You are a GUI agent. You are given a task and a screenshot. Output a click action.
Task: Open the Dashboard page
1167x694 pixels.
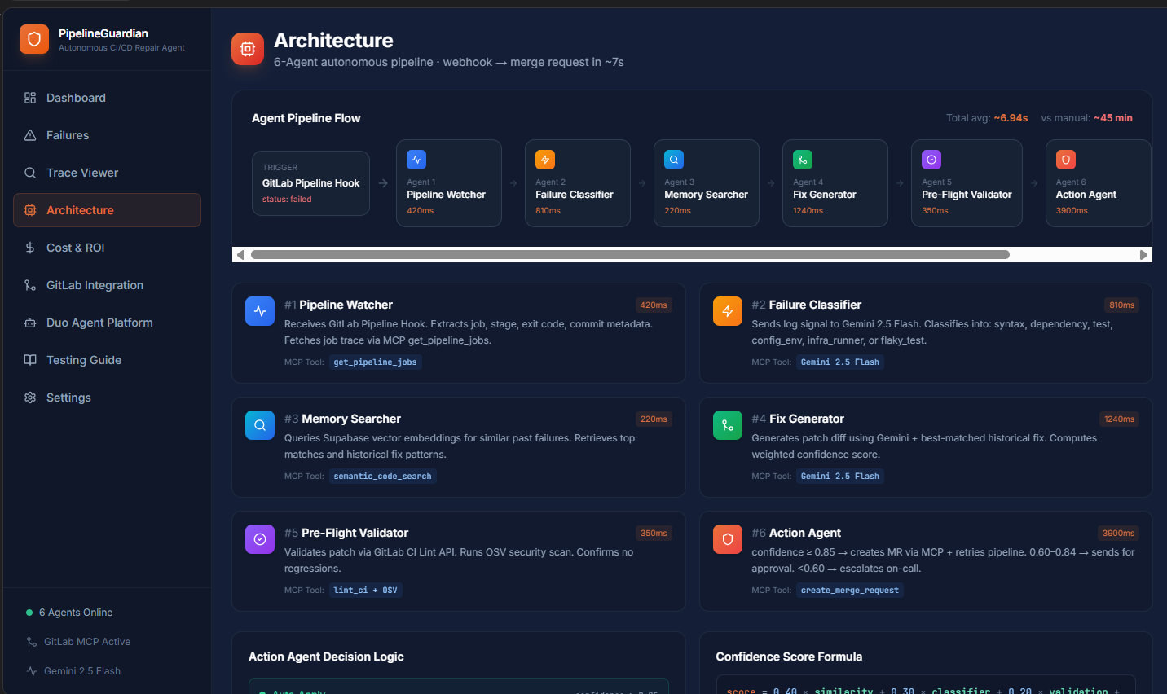click(107, 98)
